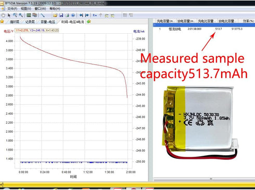Click the En language icon
The width and height of the screenshot is (255, 190).
(95, 15)
